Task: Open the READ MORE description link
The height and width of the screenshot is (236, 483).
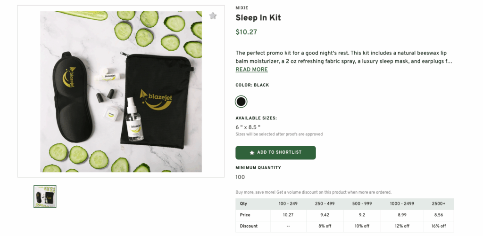Action: pos(251,70)
